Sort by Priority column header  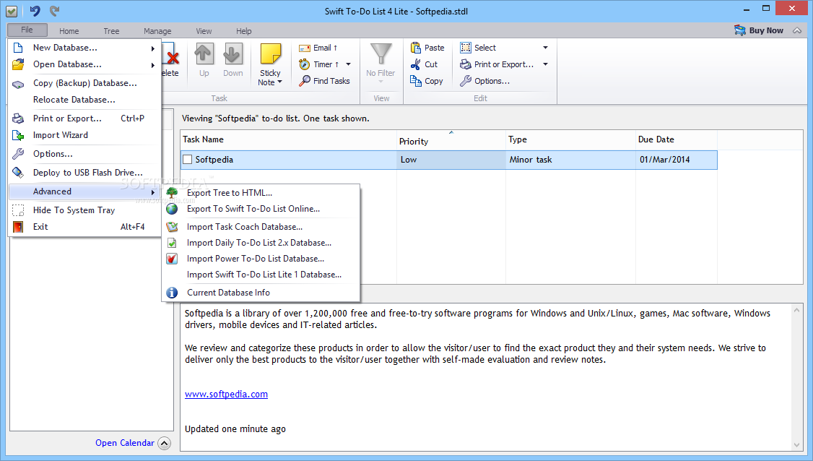pos(451,139)
